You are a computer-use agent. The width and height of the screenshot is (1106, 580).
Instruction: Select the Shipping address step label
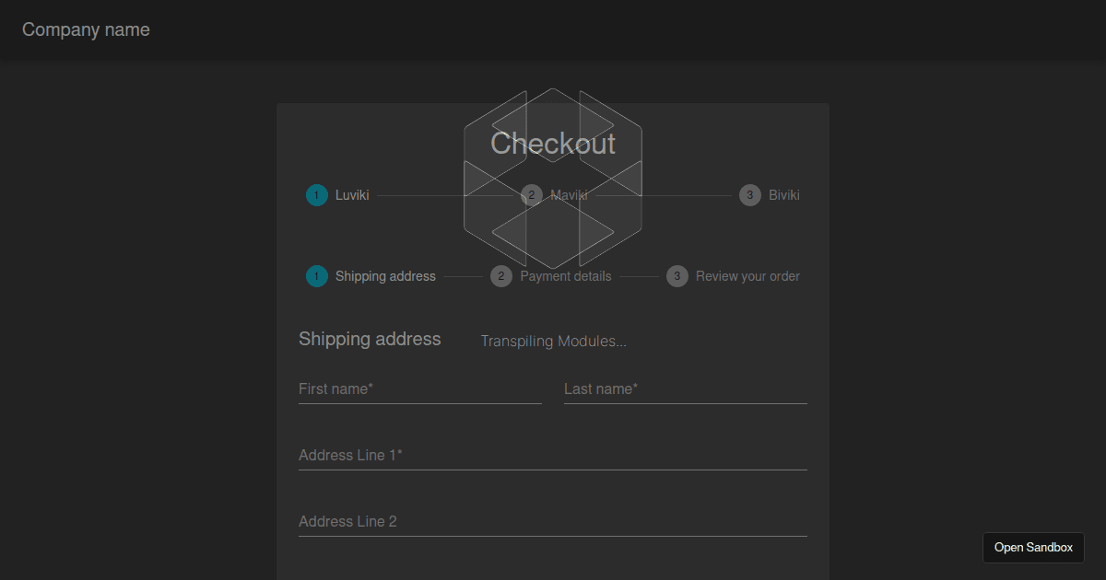pos(385,276)
